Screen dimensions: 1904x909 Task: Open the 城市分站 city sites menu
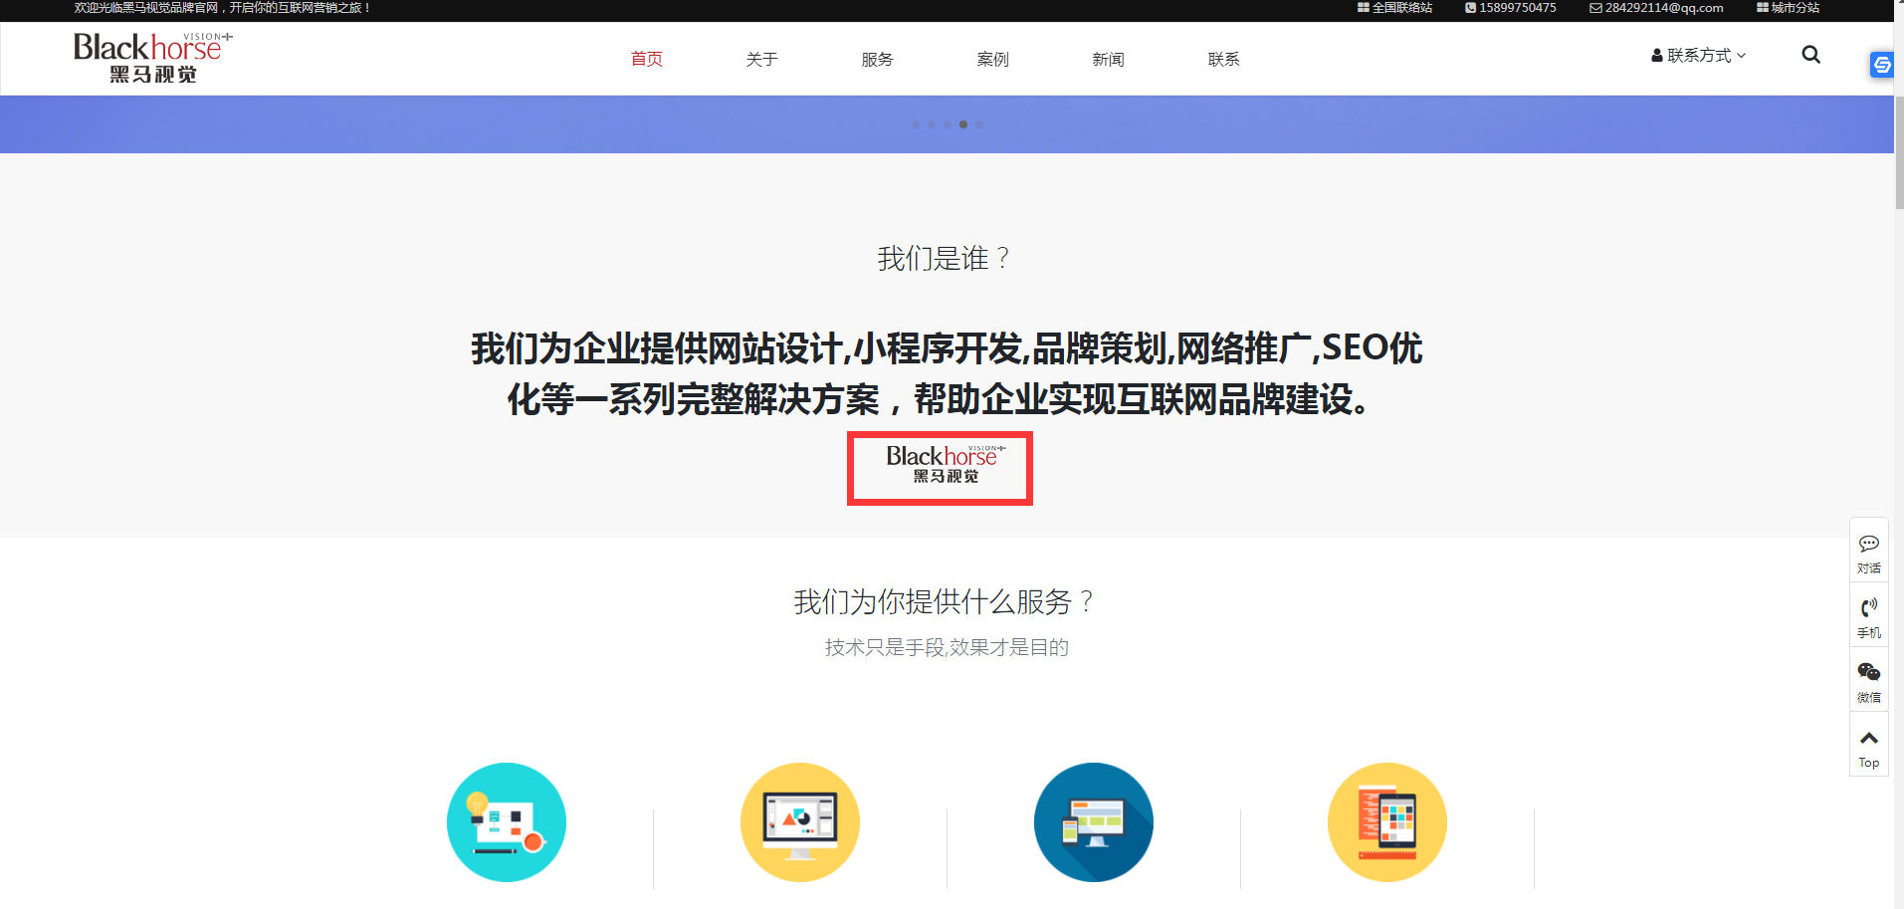coord(1788,8)
